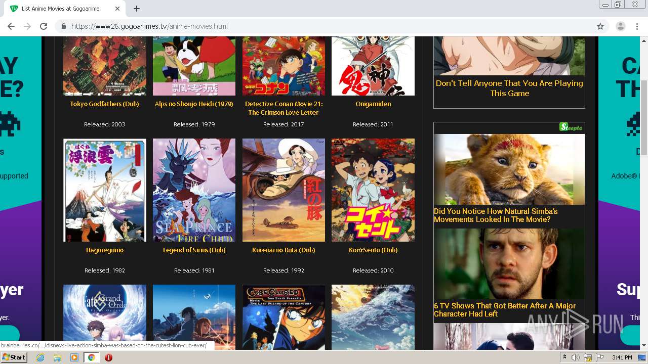648x364 pixels.
Task: Open the network tray icon
Action: [x=587, y=357]
